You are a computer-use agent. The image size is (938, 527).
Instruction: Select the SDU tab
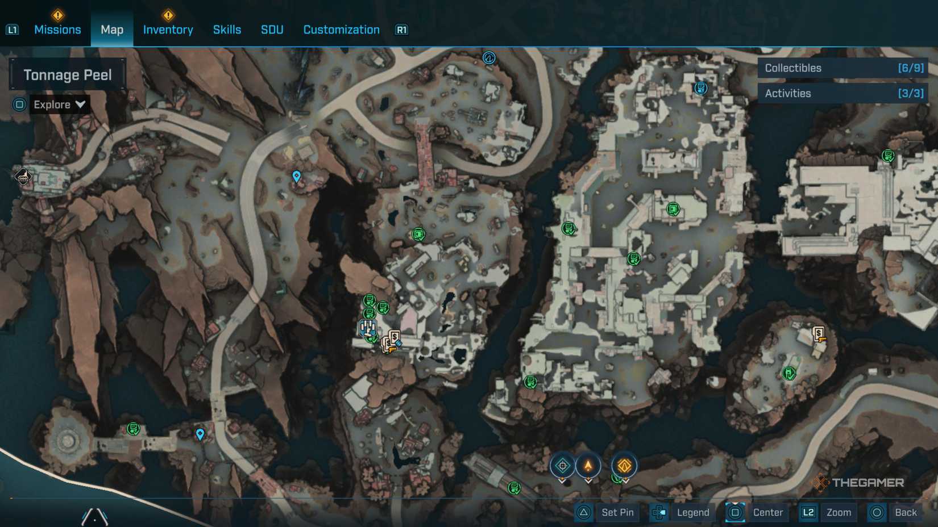point(272,30)
